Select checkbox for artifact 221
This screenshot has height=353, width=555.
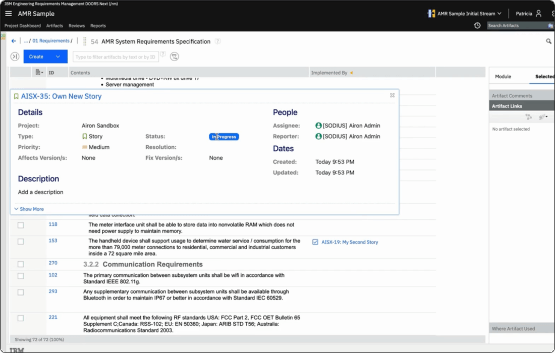pyautogui.click(x=21, y=318)
